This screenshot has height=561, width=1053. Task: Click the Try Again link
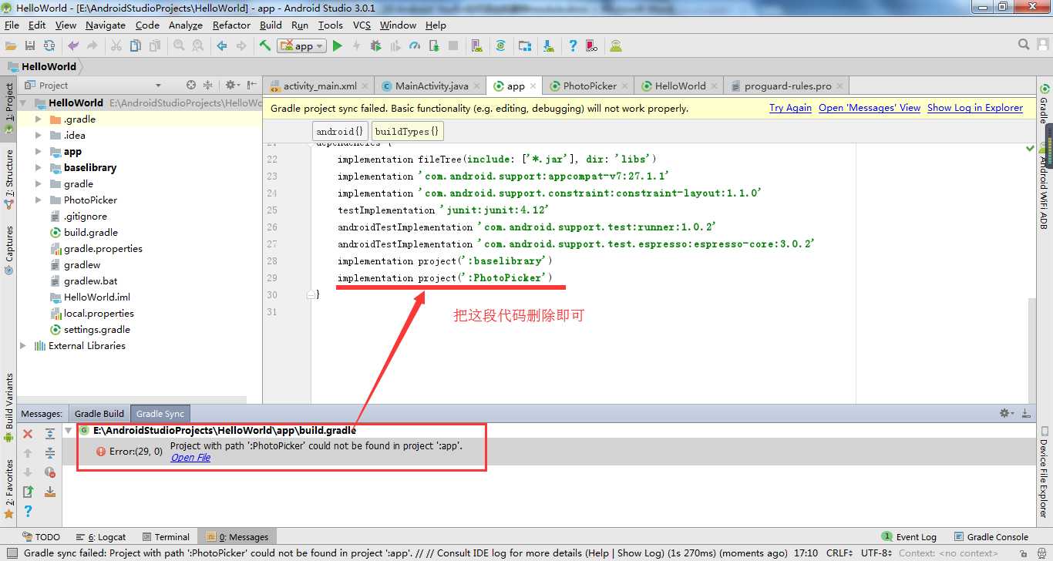790,108
